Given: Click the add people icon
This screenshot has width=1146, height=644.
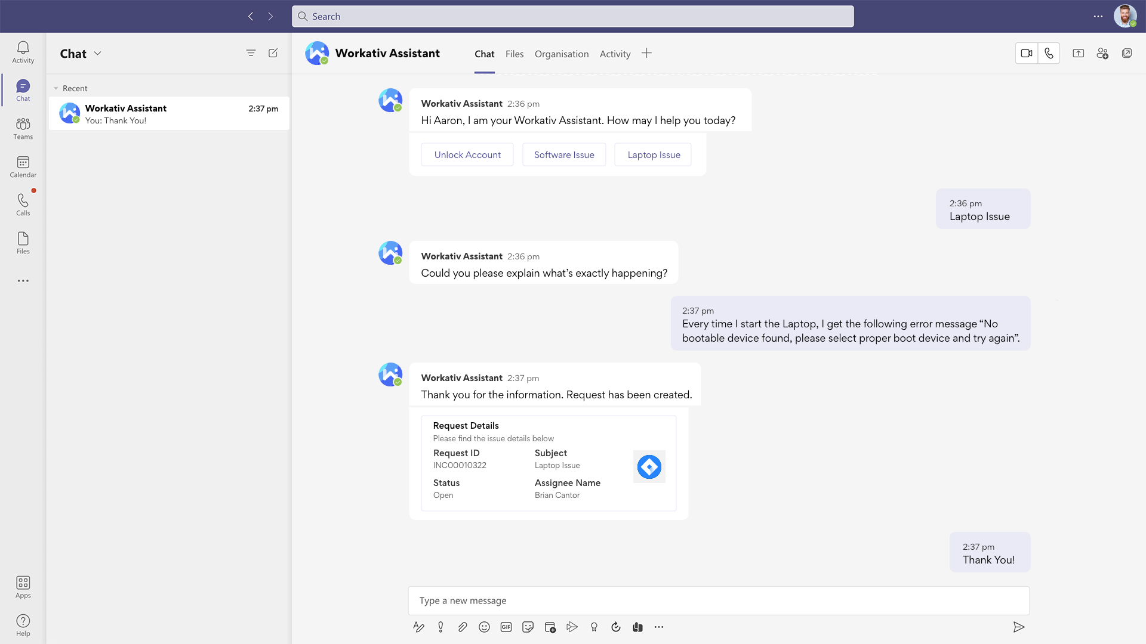Looking at the screenshot, I should pos(1104,52).
